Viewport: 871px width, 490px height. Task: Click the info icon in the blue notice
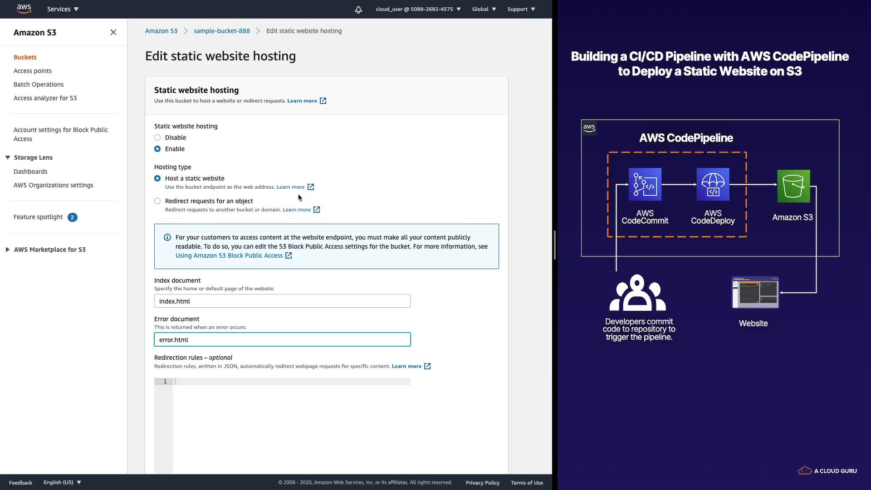click(167, 237)
